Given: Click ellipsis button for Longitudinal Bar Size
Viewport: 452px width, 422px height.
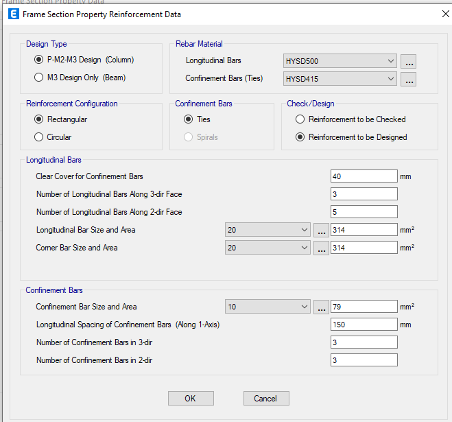Looking at the screenshot, I should coord(321,230).
